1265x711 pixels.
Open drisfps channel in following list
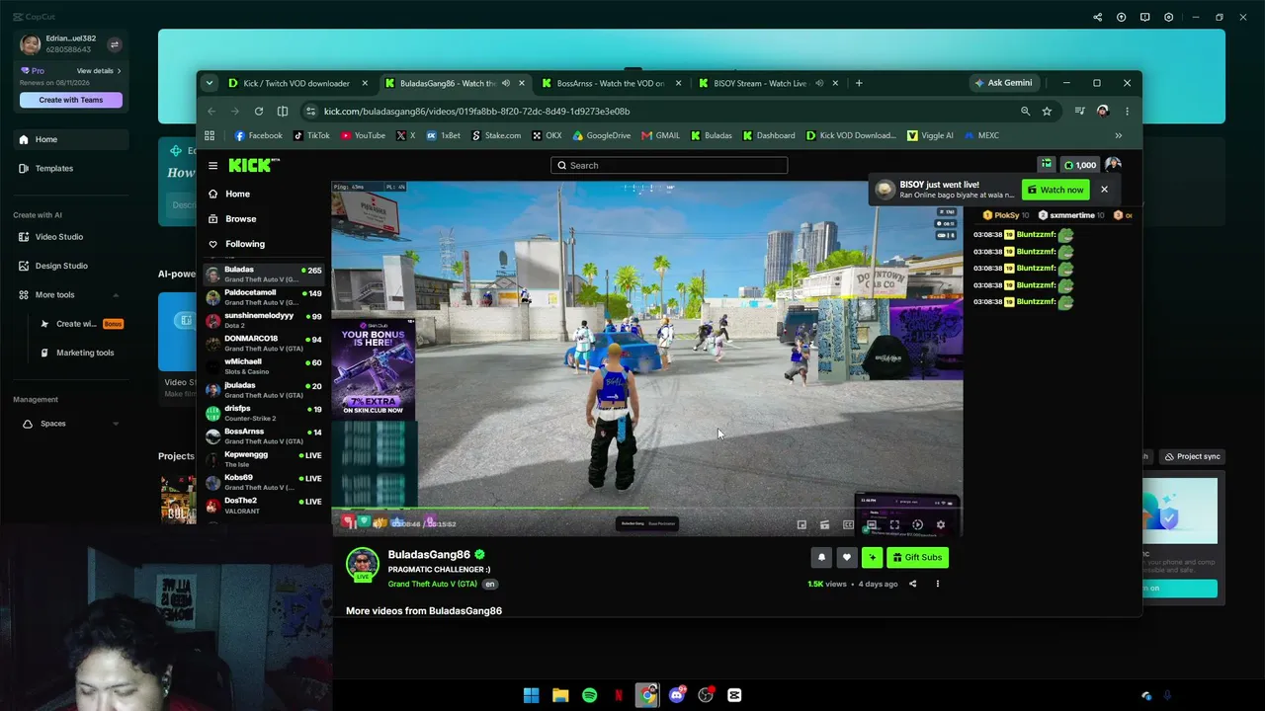click(264, 413)
